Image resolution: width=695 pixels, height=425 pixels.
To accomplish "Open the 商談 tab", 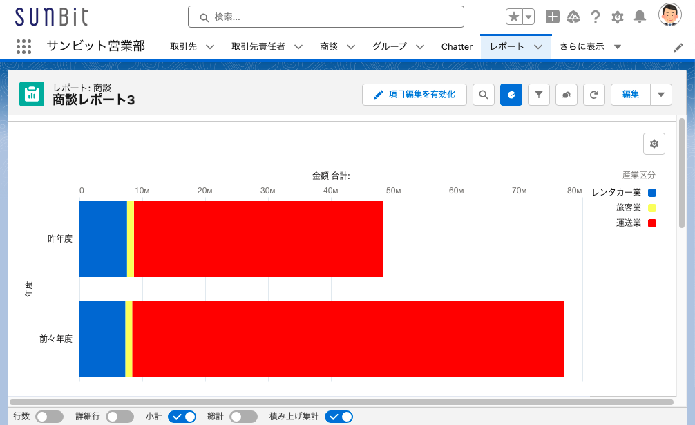I will click(x=329, y=46).
